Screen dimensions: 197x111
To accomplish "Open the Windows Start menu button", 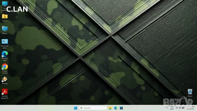I will click(75, 108).
